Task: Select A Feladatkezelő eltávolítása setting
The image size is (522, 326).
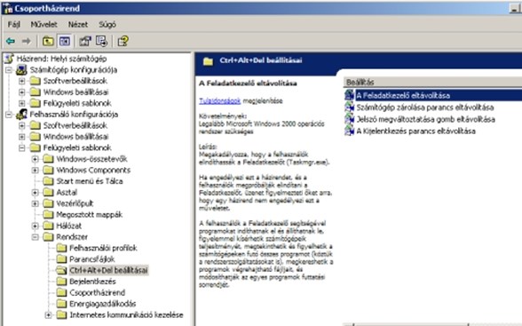Action: (x=403, y=96)
